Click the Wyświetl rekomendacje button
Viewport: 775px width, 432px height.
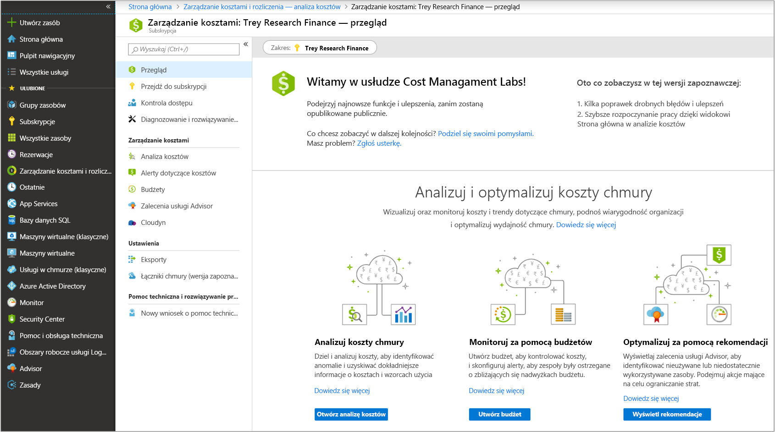point(667,414)
